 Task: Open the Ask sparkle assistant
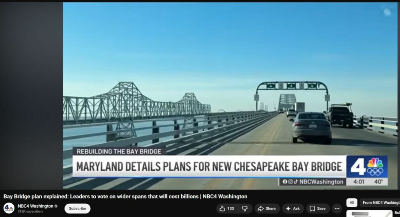[293, 208]
